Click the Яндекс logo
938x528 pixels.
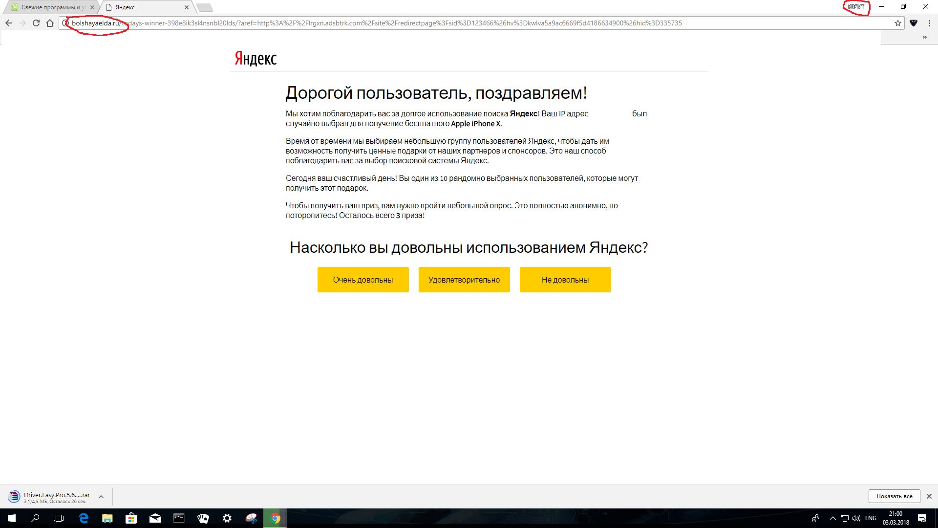coord(256,58)
